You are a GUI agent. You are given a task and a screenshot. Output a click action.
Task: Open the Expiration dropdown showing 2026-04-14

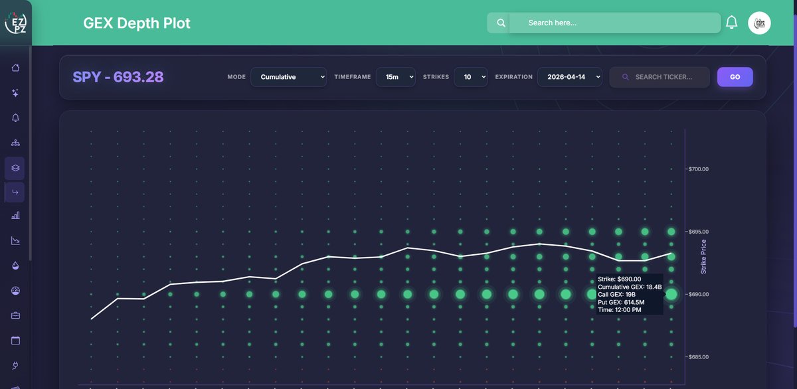point(570,77)
